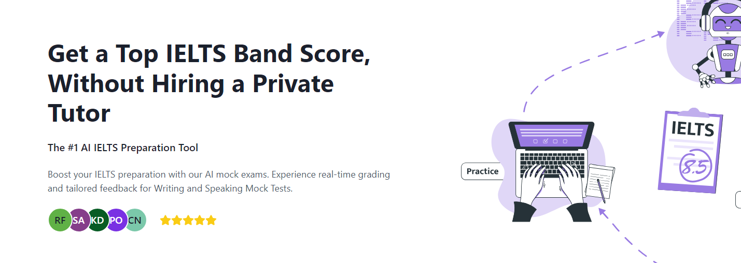This screenshot has width=741, height=263.
Task: Click the notepad with pen illustration
Action: tap(600, 182)
